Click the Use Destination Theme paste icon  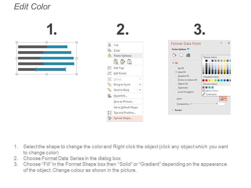pyautogui.click(x=116, y=62)
